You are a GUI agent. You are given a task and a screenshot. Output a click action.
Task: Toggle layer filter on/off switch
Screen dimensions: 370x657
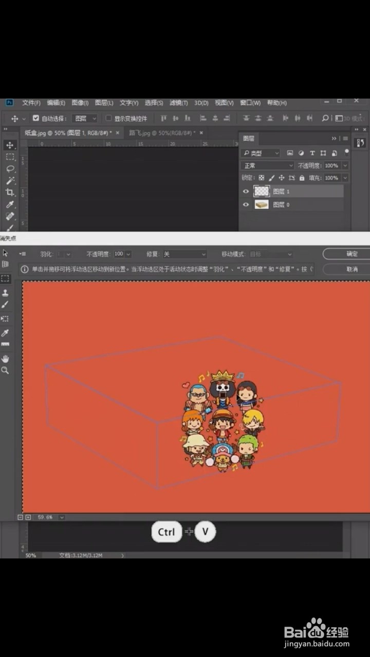click(x=347, y=152)
